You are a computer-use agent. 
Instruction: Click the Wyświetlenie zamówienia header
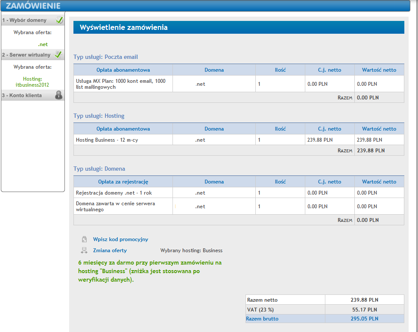coord(239,27)
